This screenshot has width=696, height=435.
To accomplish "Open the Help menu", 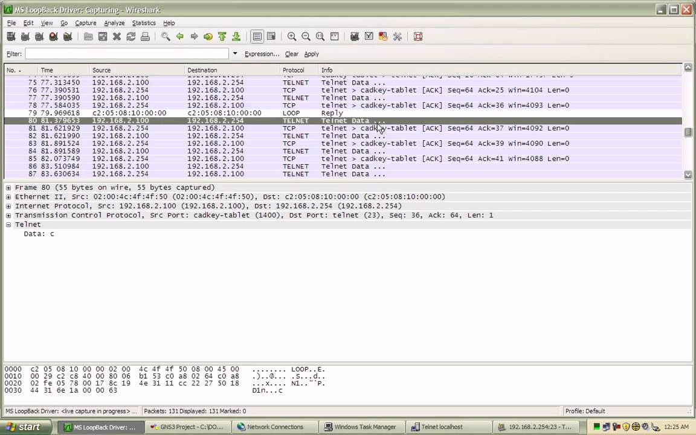I will click(169, 23).
